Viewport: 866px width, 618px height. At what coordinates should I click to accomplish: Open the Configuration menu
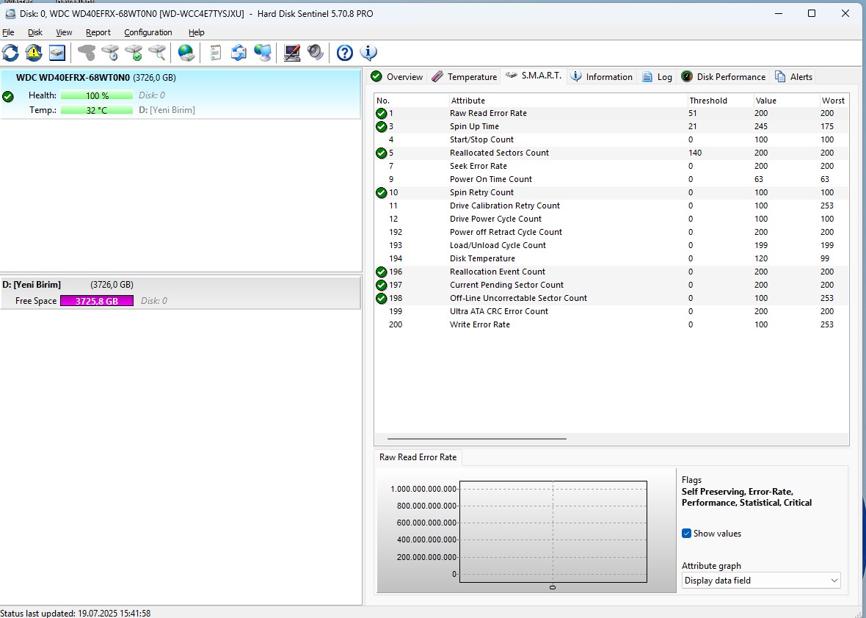pyautogui.click(x=148, y=32)
